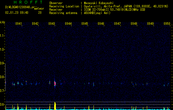Viewport: 173px width, 110px height.
Task: Click the meteor count value 20
Action: [x=40, y=13]
